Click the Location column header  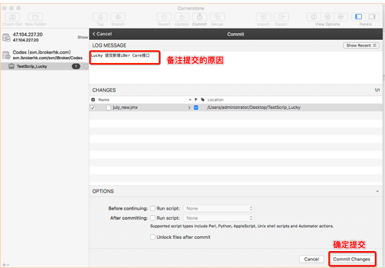click(x=215, y=99)
